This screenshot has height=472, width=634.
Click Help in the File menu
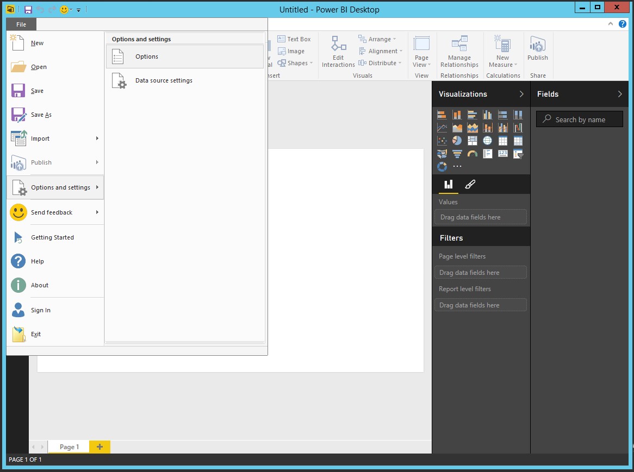[x=55, y=261]
